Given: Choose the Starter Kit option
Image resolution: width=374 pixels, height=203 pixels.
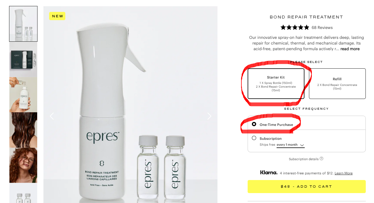Looking at the screenshot, I should pyautogui.click(x=276, y=84).
